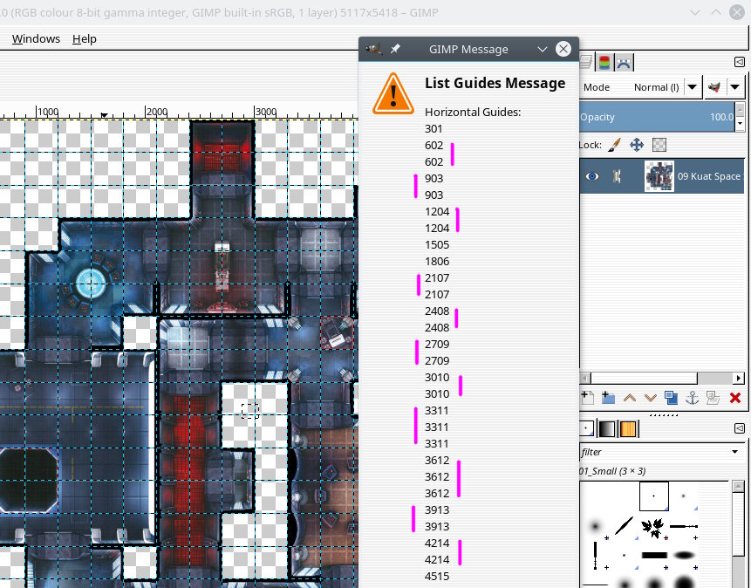This screenshot has height=588, width=751.
Task: Click guide value 1806
Action: [437, 261]
